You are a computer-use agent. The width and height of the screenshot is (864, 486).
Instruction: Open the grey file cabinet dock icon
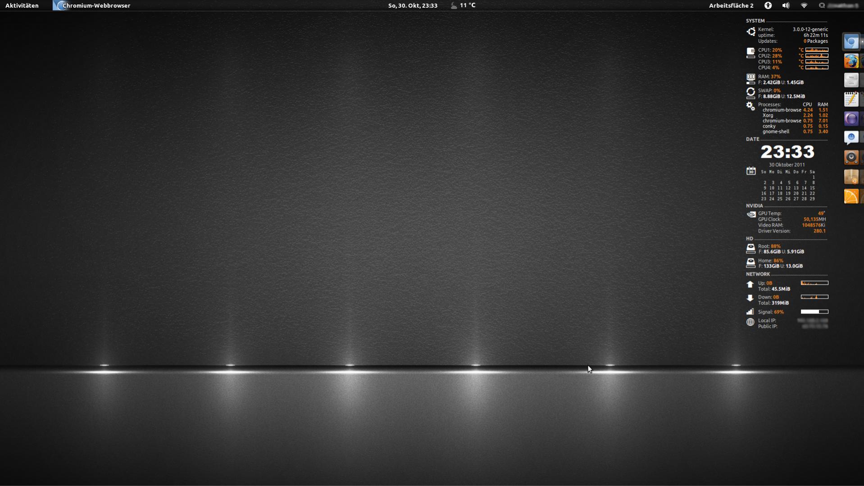[x=851, y=80]
